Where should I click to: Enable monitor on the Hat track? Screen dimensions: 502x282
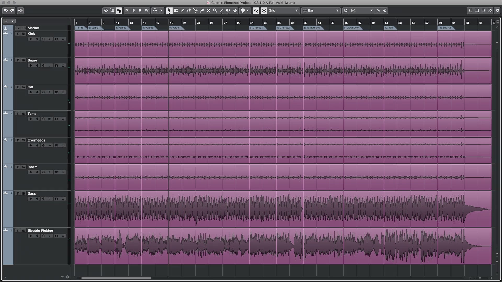pyautogui.click(x=37, y=92)
